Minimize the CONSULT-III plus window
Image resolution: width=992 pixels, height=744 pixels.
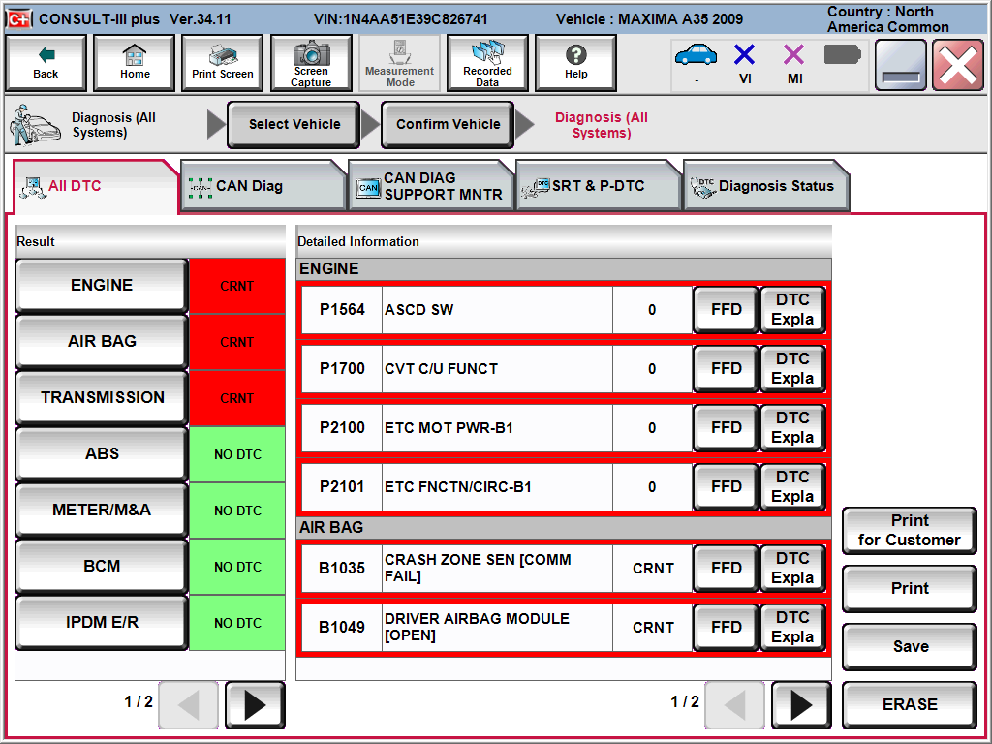(x=901, y=65)
